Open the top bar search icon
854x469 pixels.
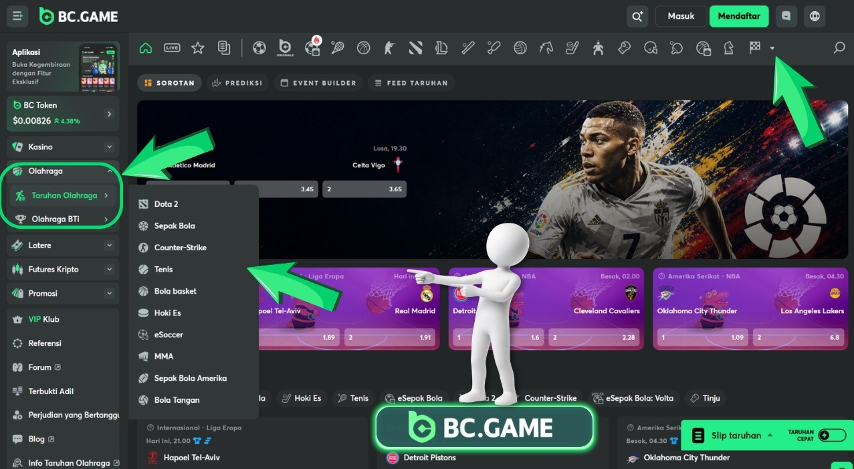click(x=637, y=16)
